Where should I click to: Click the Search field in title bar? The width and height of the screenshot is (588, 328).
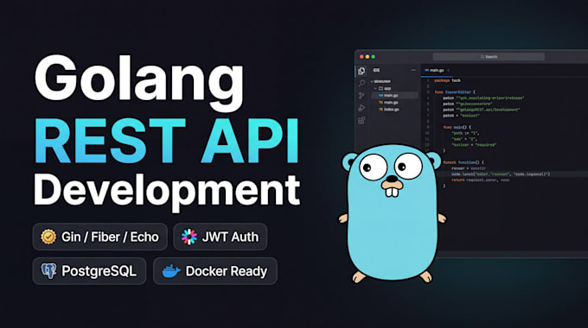coord(489,57)
